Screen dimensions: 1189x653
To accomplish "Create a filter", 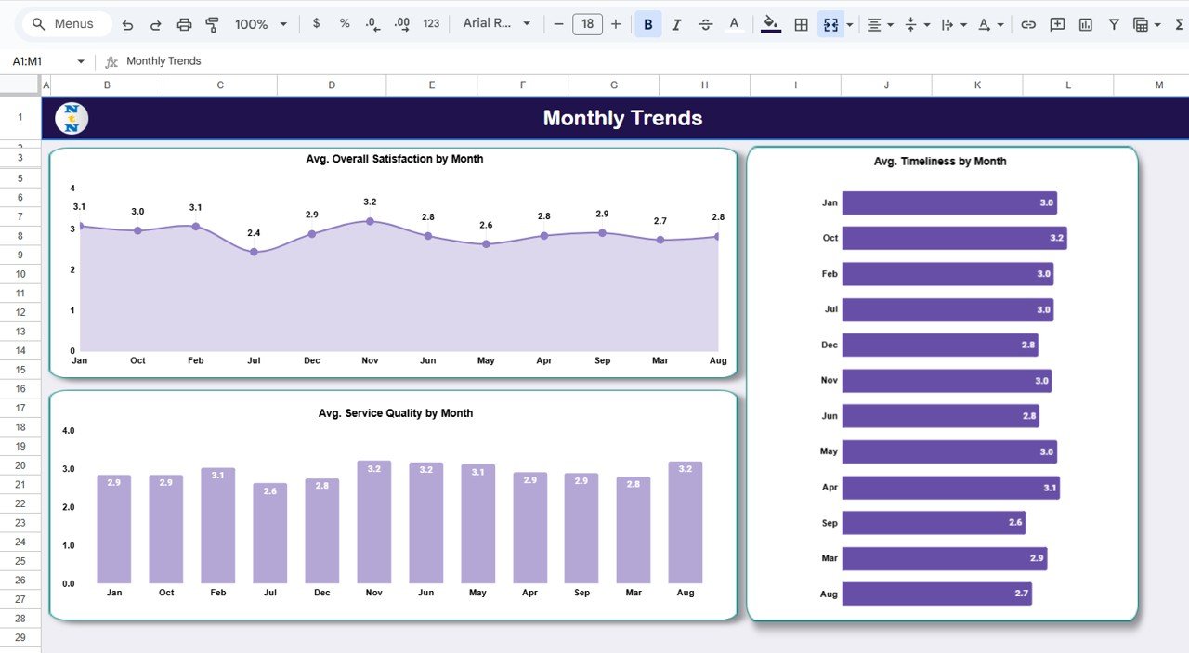I will (1114, 24).
